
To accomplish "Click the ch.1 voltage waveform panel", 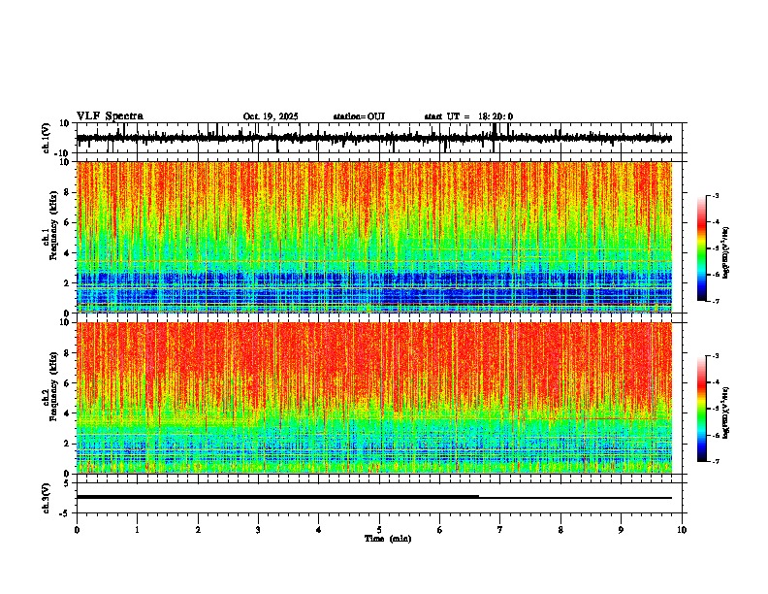I will pos(379,138).
